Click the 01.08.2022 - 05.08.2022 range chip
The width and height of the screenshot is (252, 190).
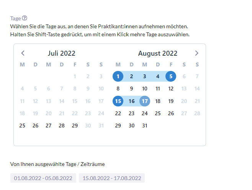43,178
